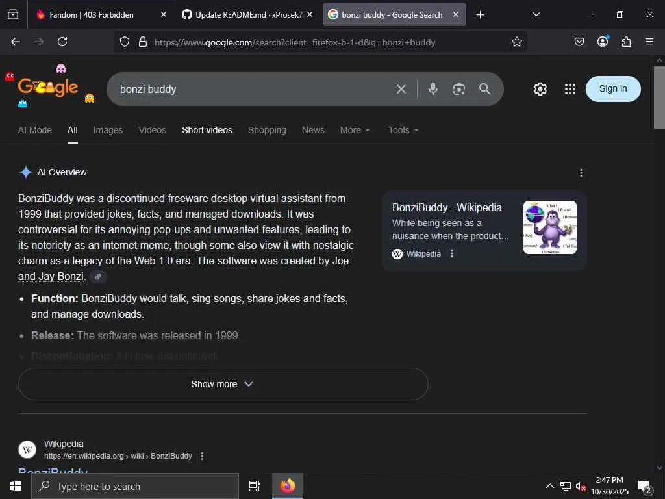Open en.wikipedia.org BonziBuddy result URL
665x499 pixels.
[118, 456]
